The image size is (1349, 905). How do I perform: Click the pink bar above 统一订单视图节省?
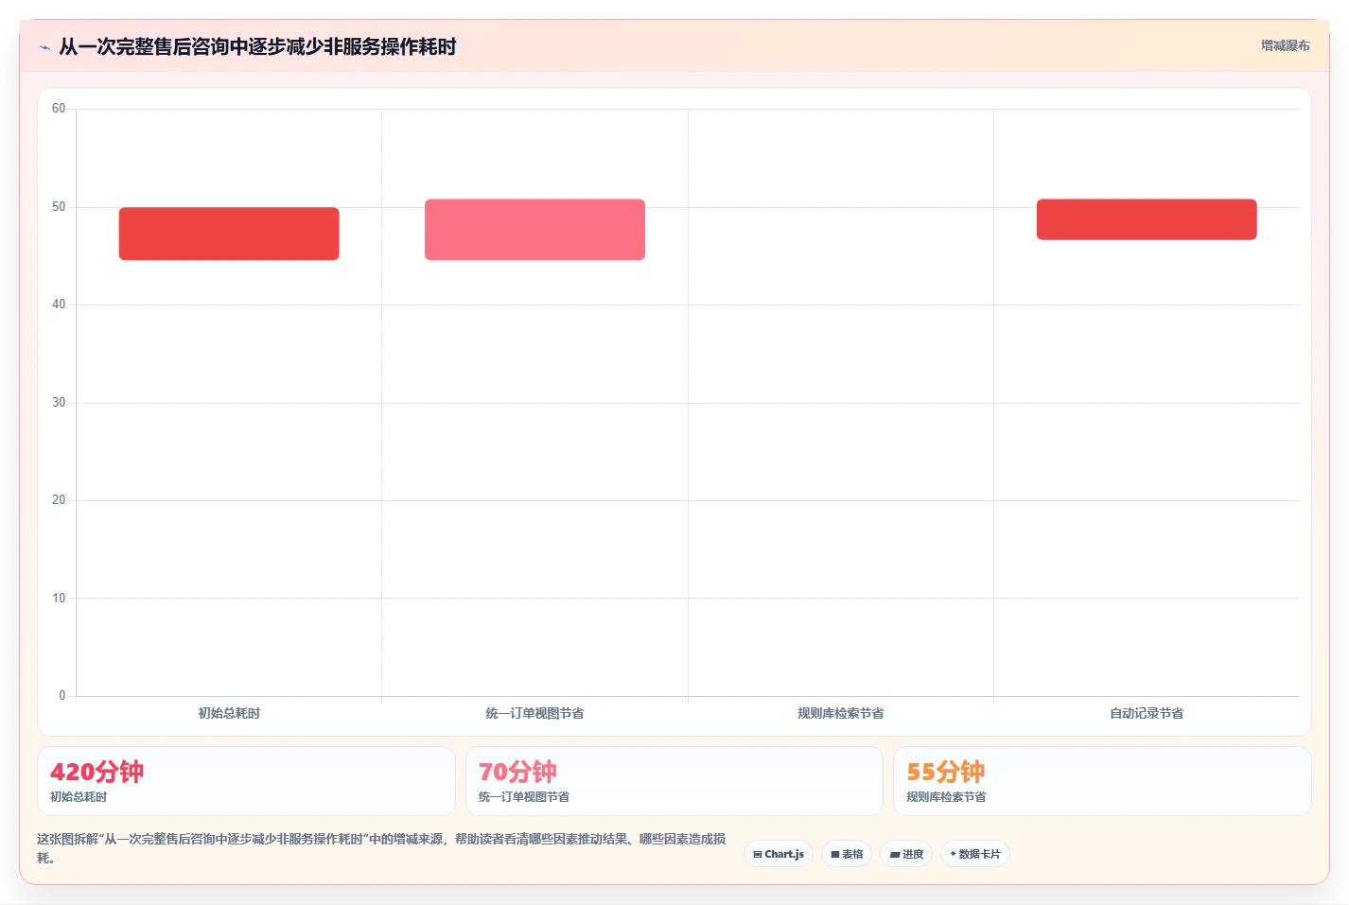tap(534, 230)
